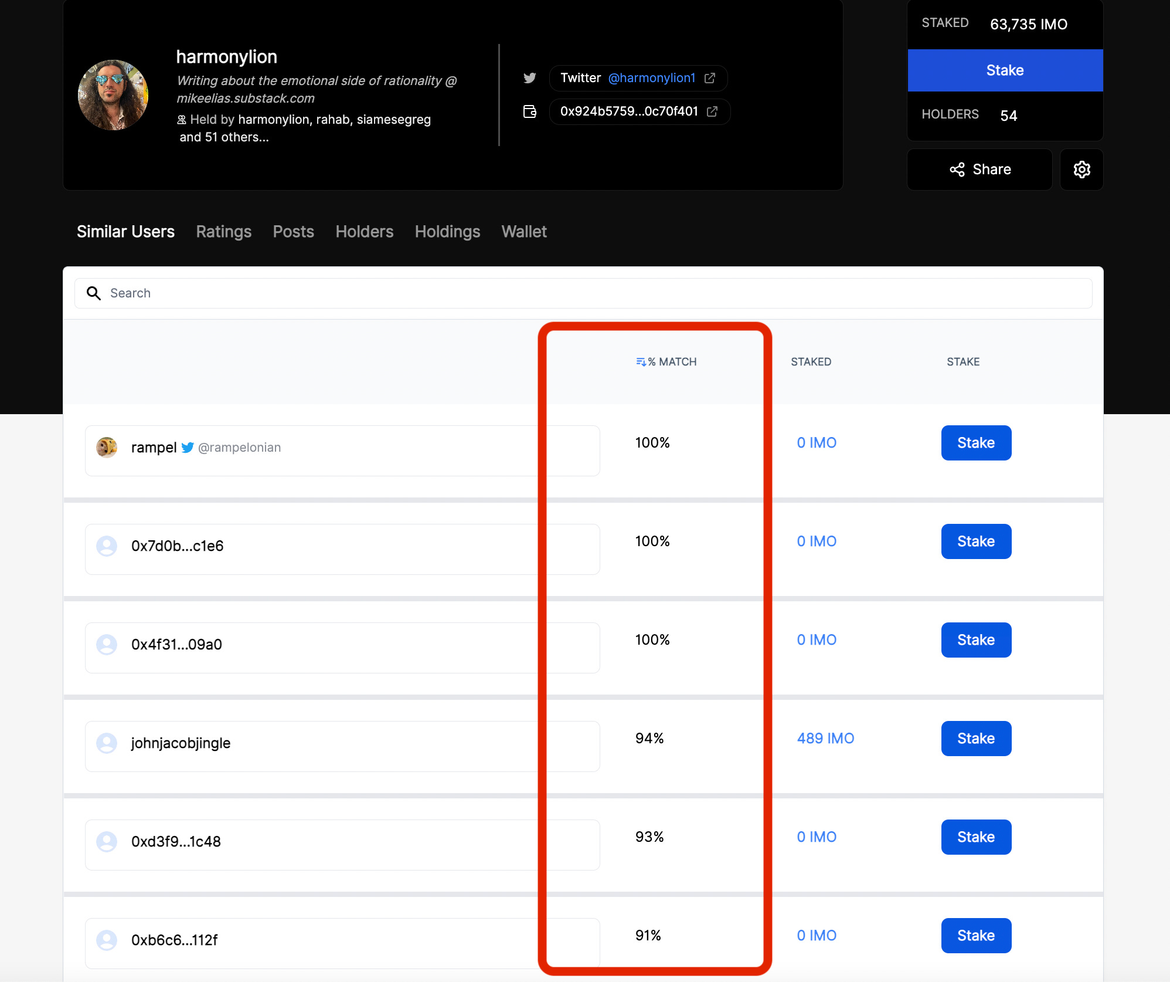Stake on 0x4f31...09a0
This screenshot has width=1170, height=982.
(x=976, y=640)
